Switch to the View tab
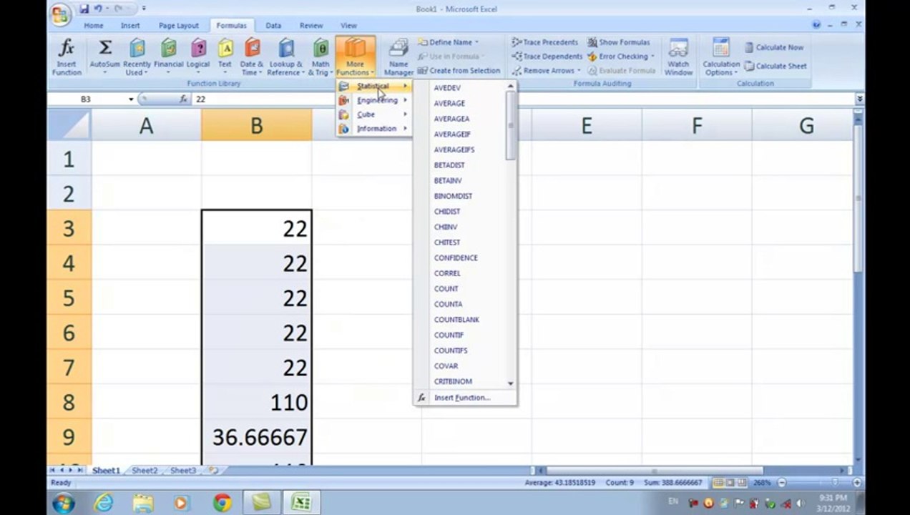 click(x=348, y=25)
